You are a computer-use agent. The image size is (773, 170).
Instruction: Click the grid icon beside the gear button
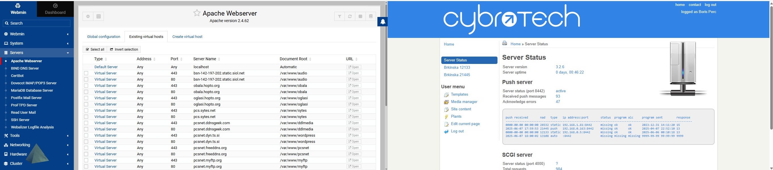tap(98, 16)
